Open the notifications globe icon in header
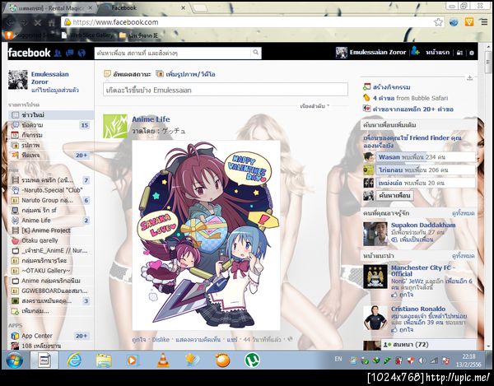 [x=82, y=53]
